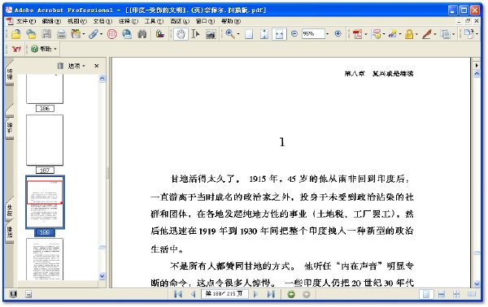Click the colorful digital editions icon
This screenshot has width=488, height=307.
[x=160, y=34]
